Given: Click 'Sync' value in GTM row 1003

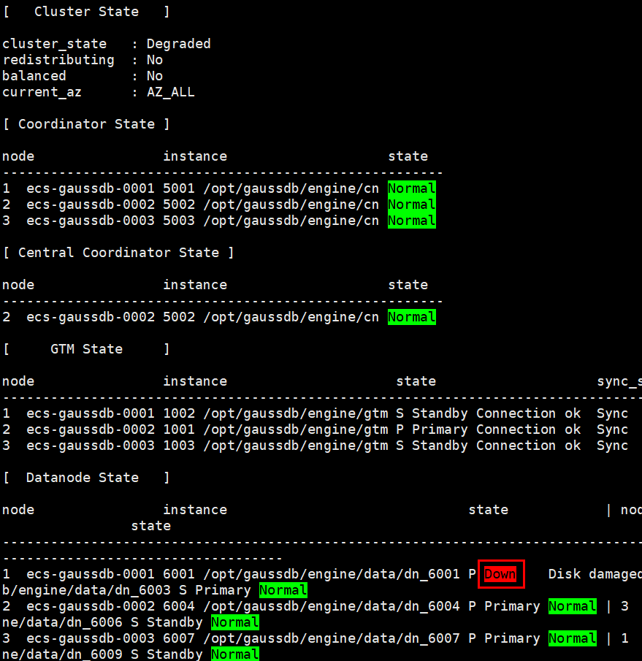Looking at the screenshot, I should pyautogui.click(x=613, y=446).
